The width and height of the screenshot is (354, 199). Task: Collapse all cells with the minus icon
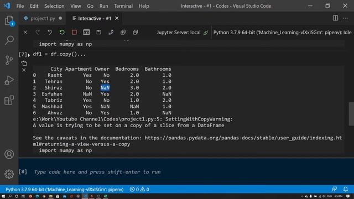coord(135,32)
